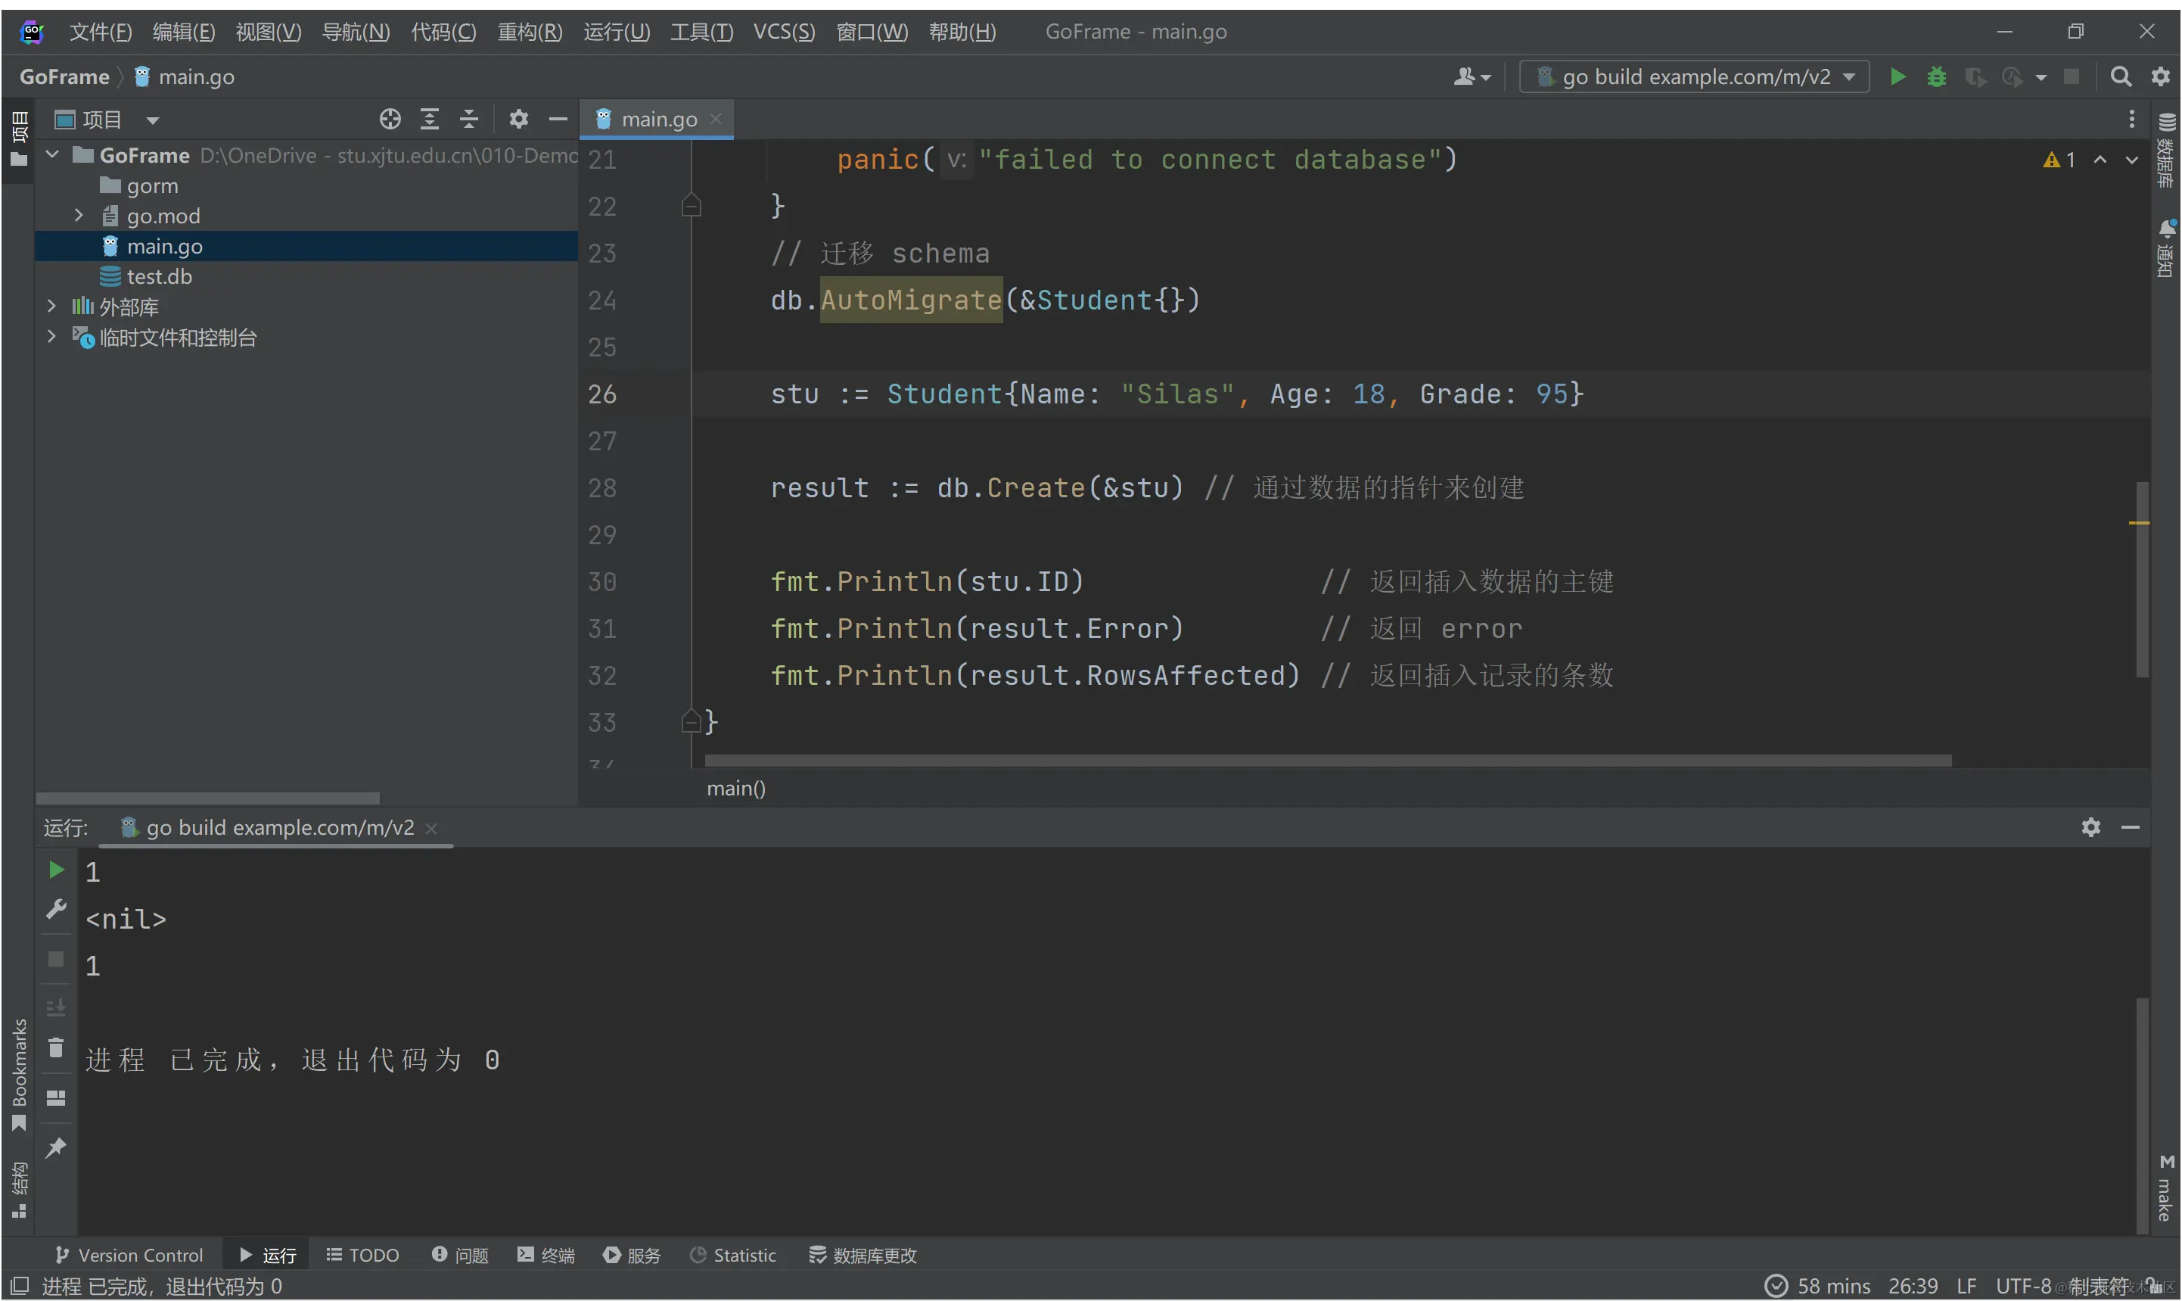Open Search Everywhere magnifier
The image size is (2182, 1301).
pyautogui.click(x=2121, y=77)
